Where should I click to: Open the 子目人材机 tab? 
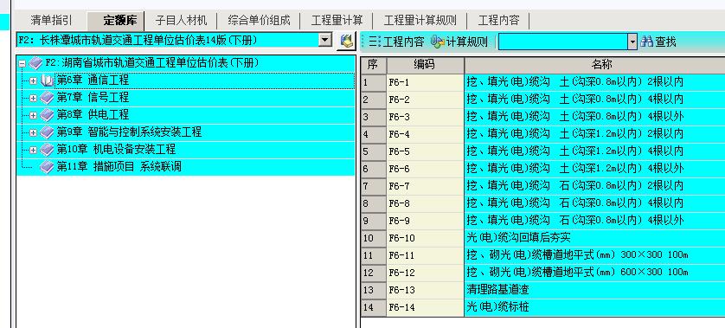point(181,21)
